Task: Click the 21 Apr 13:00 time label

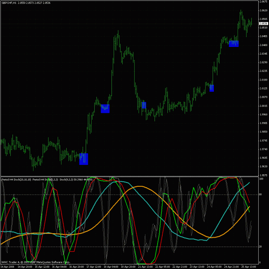Action: point(145,267)
